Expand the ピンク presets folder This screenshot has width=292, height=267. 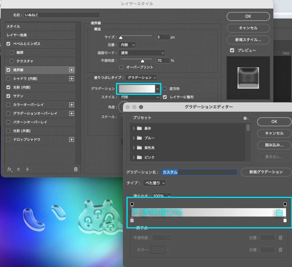point(133,157)
